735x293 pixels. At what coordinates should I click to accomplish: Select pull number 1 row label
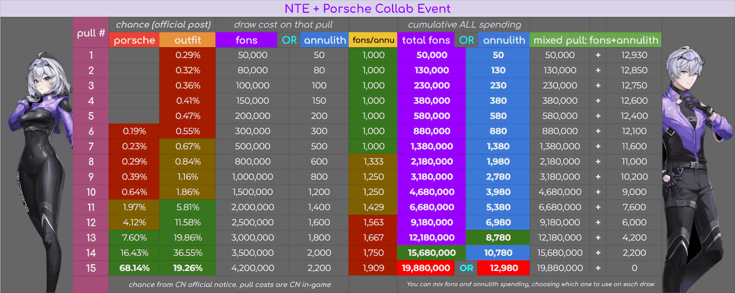[x=91, y=54]
